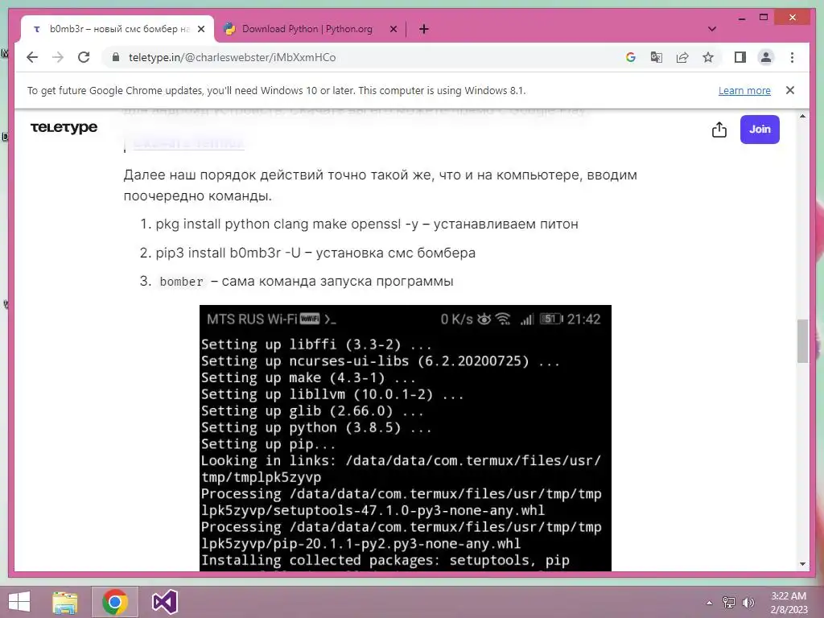Open a new browser tab
Screen dimensions: 824x618
pyautogui.click(x=423, y=29)
